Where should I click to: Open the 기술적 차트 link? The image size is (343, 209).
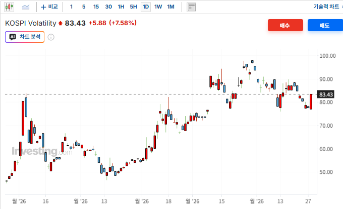(326, 7)
